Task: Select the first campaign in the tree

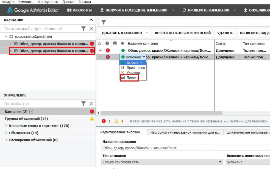Action: pyautogui.click(x=54, y=44)
